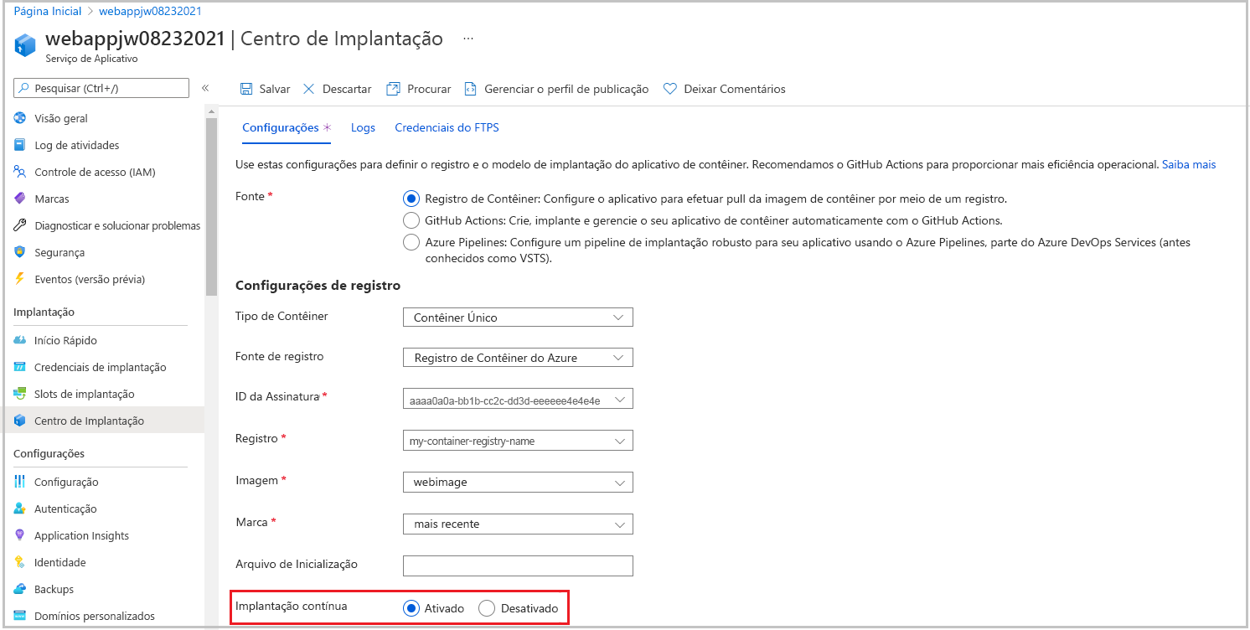The image size is (1250, 630).
Task: Follow the Saiba mais link
Action: (x=1188, y=164)
